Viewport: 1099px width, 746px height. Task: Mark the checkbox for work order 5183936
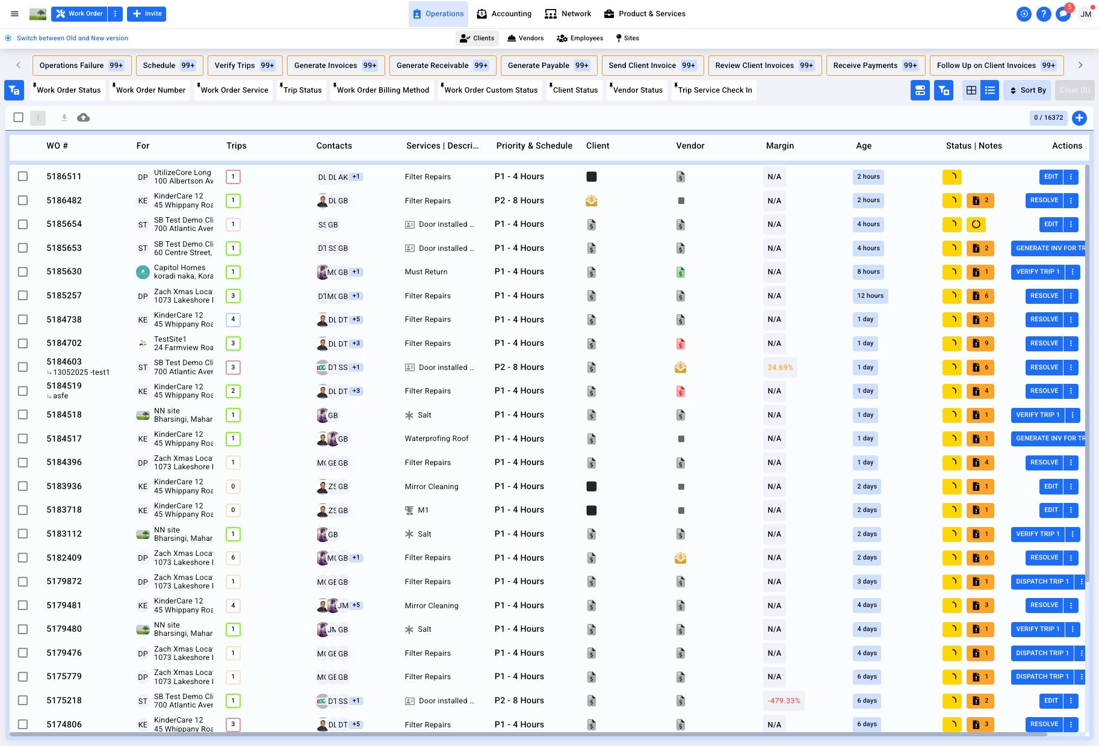(23, 486)
